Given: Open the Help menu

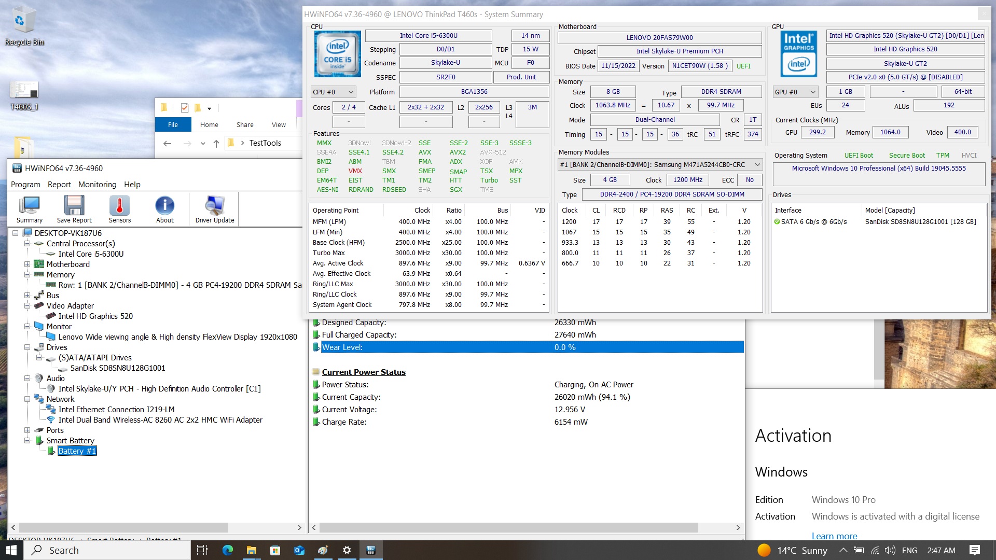Looking at the screenshot, I should coord(132,185).
